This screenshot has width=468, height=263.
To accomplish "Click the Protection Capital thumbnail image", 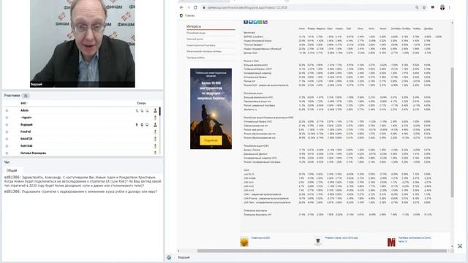I will point(318,242).
